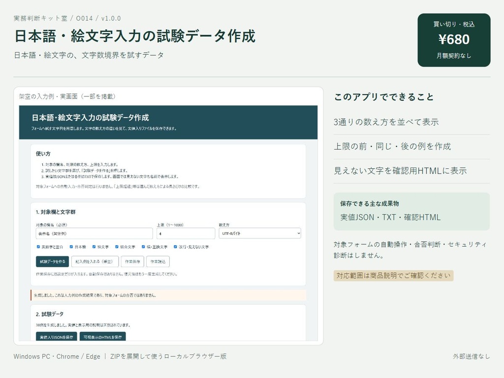Open the 数え方 dropdown showing UTF-8バイト
This screenshot has height=378, width=504.
(x=260, y=233)
